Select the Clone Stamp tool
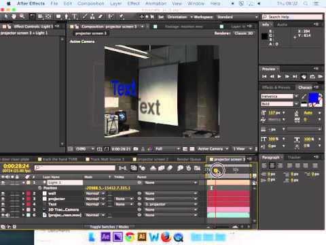 [92, 16]
